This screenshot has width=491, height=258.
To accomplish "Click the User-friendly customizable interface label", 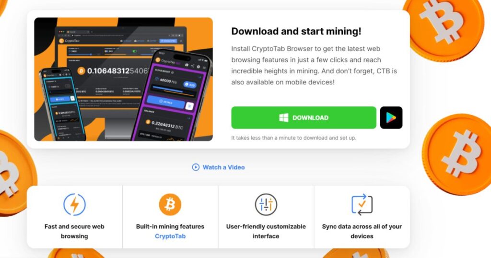I will point(266,231).
